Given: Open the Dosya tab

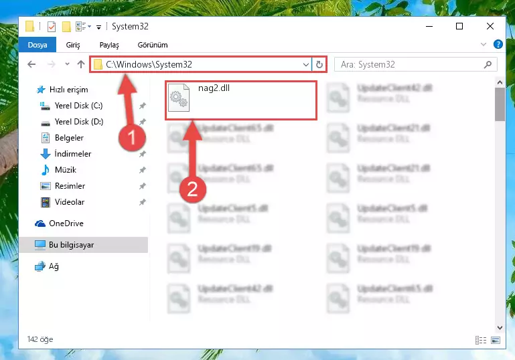Looking at the screenshot, I should (38, 45).
